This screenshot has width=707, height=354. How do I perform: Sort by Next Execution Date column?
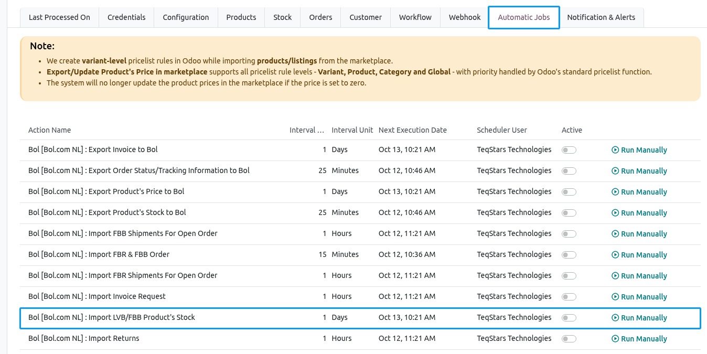[413, 130]
